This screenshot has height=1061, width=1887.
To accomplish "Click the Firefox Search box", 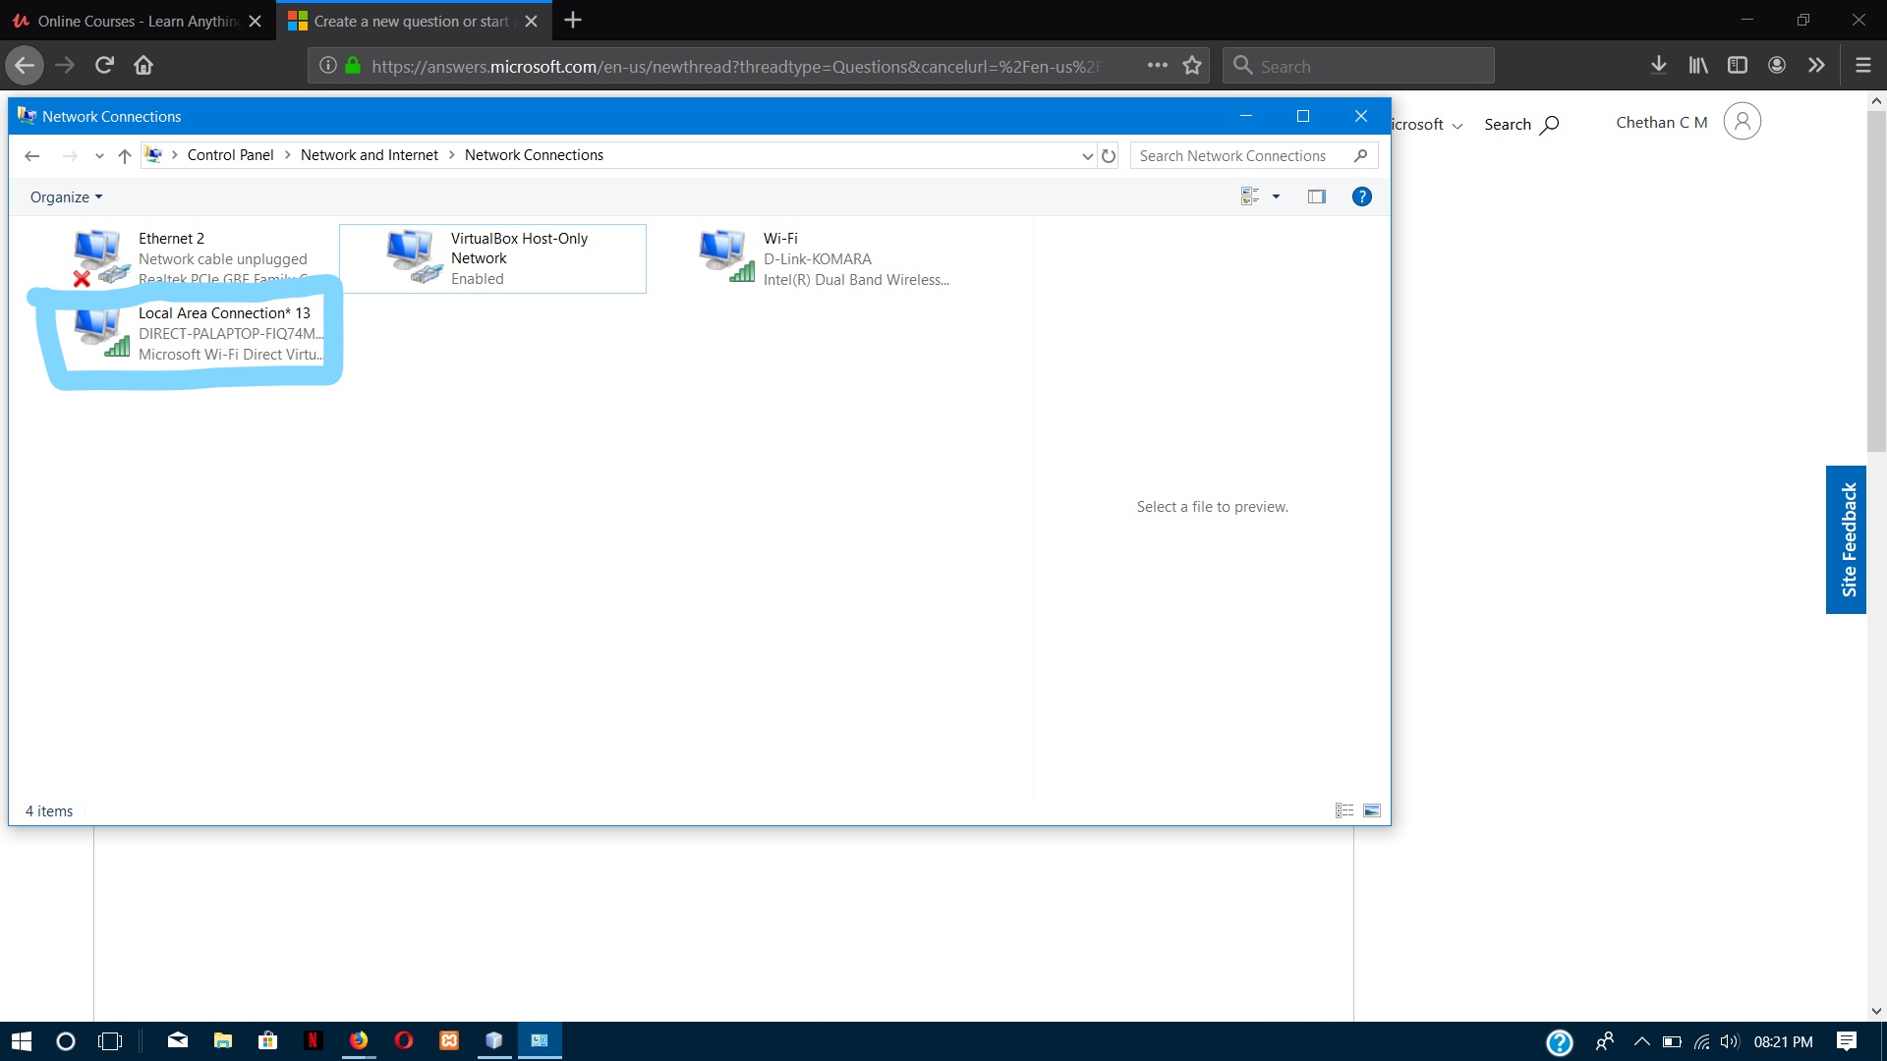I will tap(1358, 66).
